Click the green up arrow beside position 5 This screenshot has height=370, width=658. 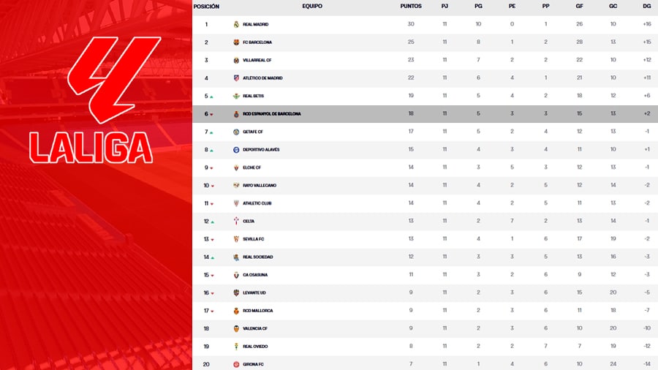pyautogui.click(x=212, y=97)
